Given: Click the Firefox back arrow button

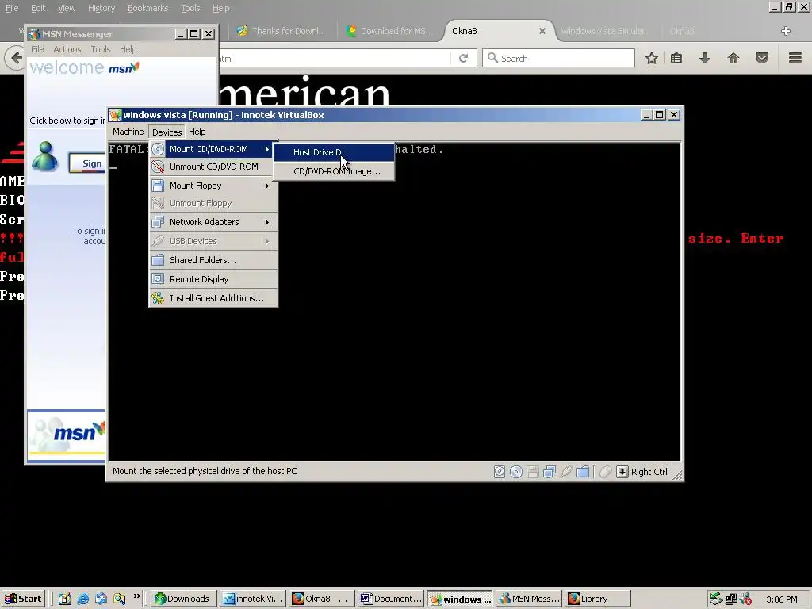Looking at the screenshot, I should click(16, 58).
